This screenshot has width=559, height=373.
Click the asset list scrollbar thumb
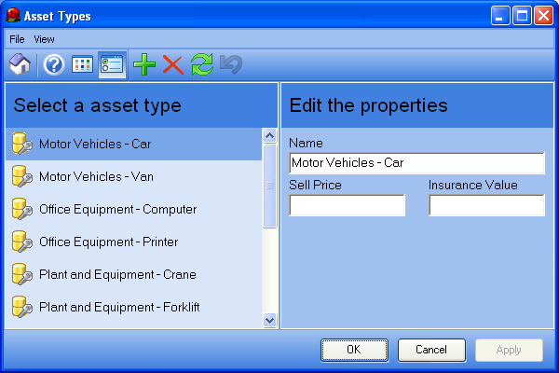coord(270,186)
